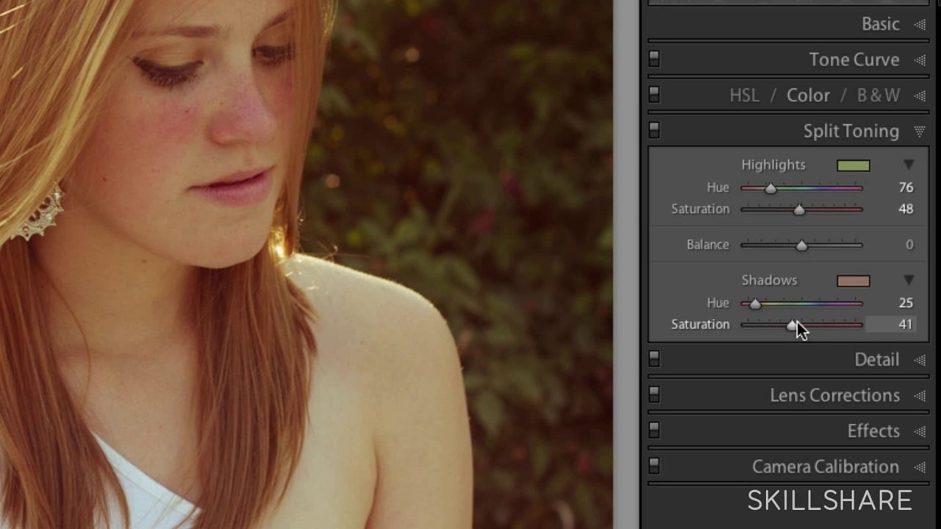Open the Shadows color disclosure triangle
The image size is (941, 529).
909,280
